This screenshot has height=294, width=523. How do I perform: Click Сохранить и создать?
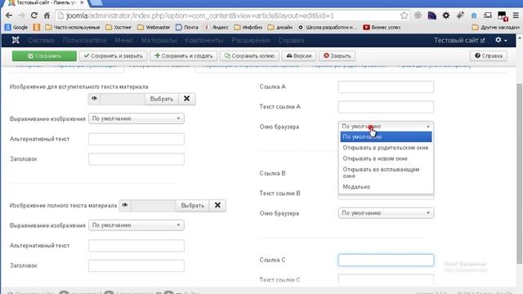tap(183, 56)
